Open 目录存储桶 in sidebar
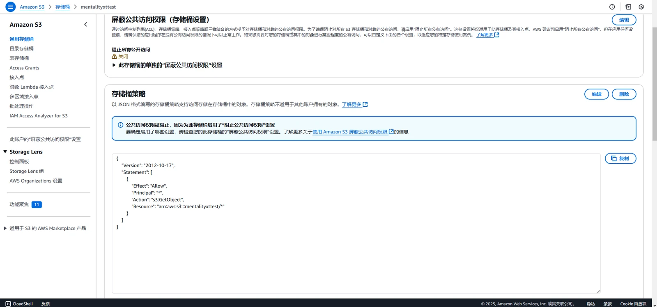657x307 pixels. tap(21, 48)
